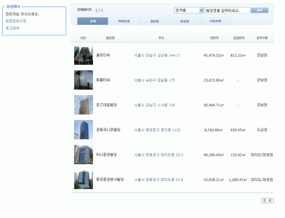Screen dimensions: 285x218
Task: Follow the 서울시 송파구 잠실동 175 address link
Action: tap(154, 81)
